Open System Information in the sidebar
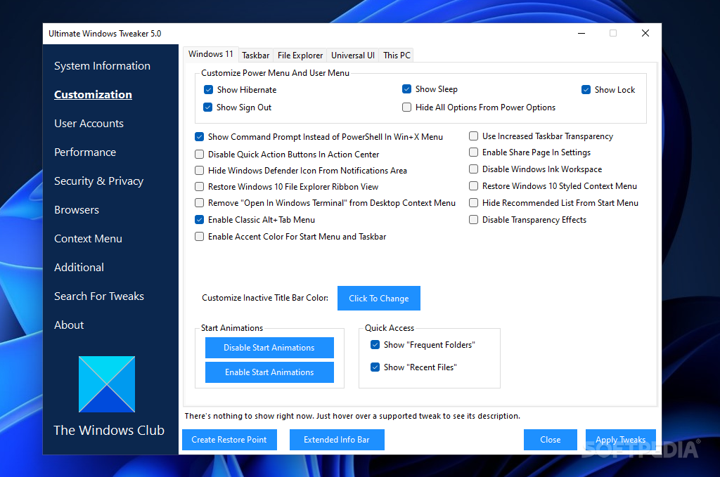Screen dimensions: 720x477 [102, 65]
